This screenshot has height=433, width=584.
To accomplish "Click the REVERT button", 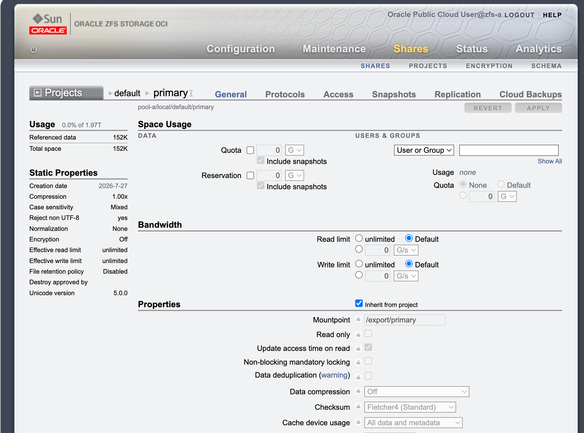I will pos(488,108).
